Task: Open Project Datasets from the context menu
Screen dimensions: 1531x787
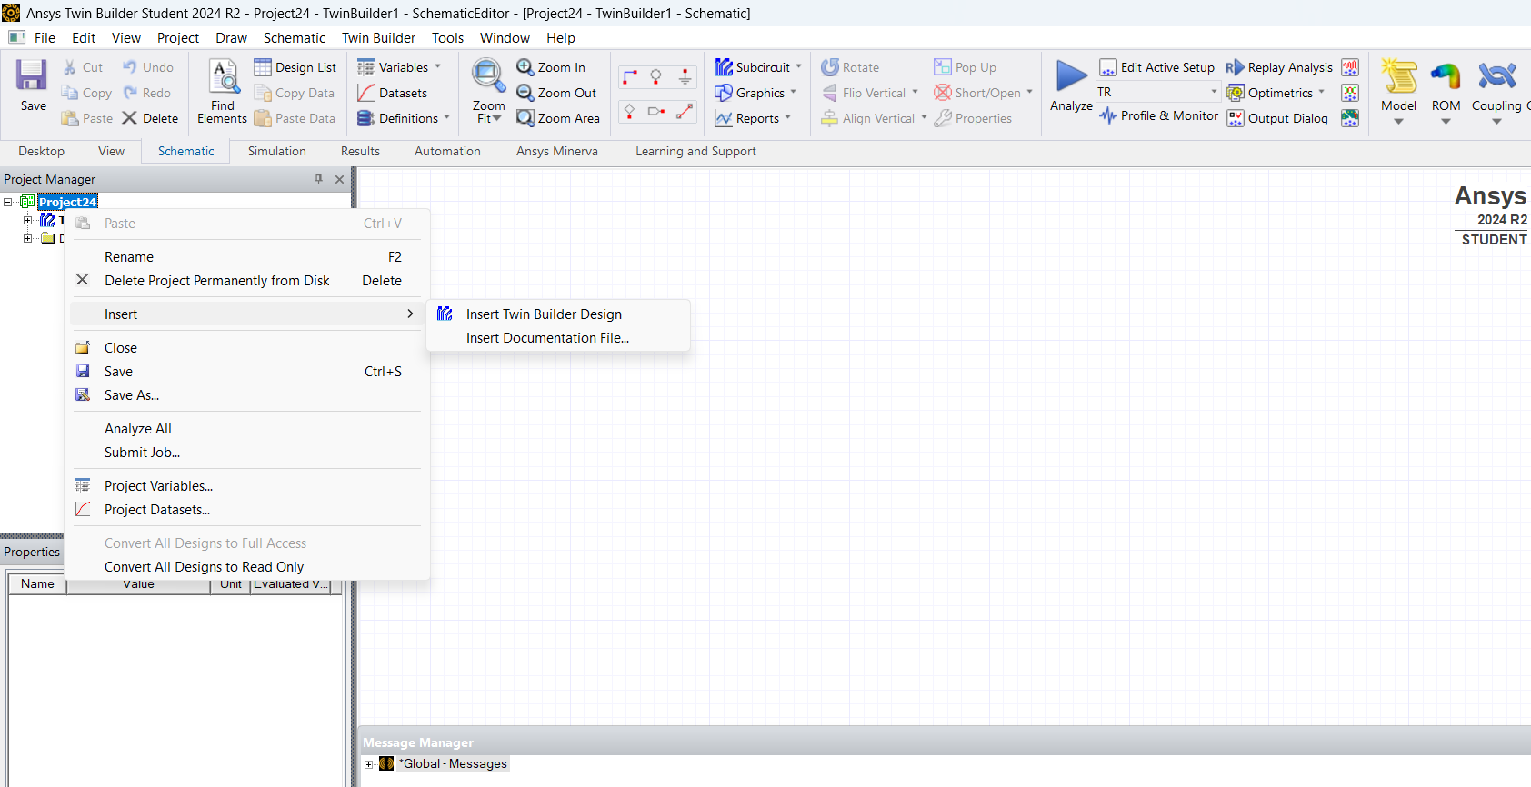Action: (x=247, y=510)
